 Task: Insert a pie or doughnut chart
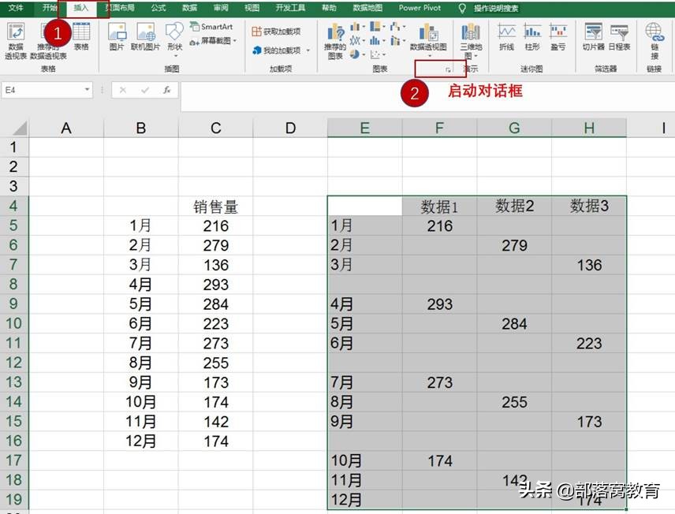point(356,54)
